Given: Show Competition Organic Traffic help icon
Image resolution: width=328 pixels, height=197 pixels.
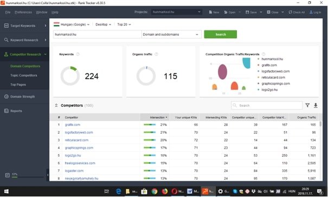Looking at the screenshot, I should 263,54.
